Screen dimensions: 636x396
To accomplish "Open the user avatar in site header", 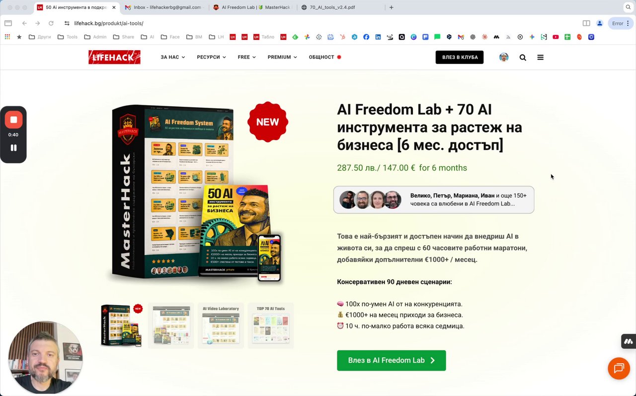I will [504, 57].
